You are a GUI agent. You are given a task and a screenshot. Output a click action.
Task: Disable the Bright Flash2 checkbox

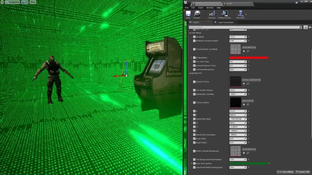click(194, 143)
